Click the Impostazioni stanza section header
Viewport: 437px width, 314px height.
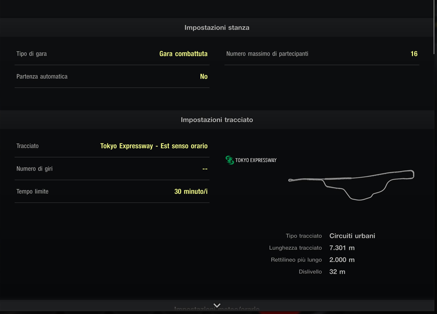pos(217,28)
